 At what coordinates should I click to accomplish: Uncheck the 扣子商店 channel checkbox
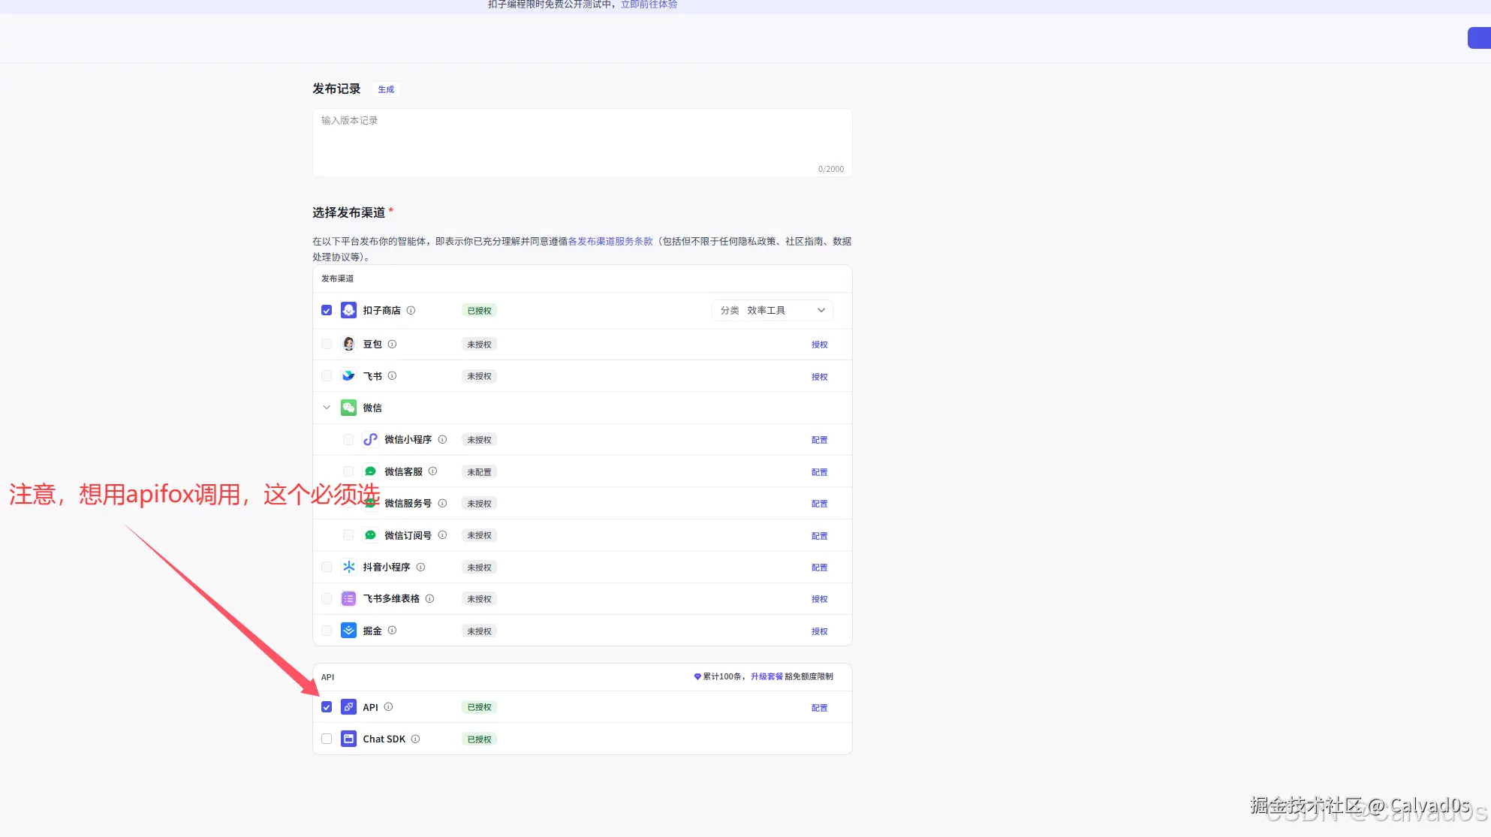point(327,310)
